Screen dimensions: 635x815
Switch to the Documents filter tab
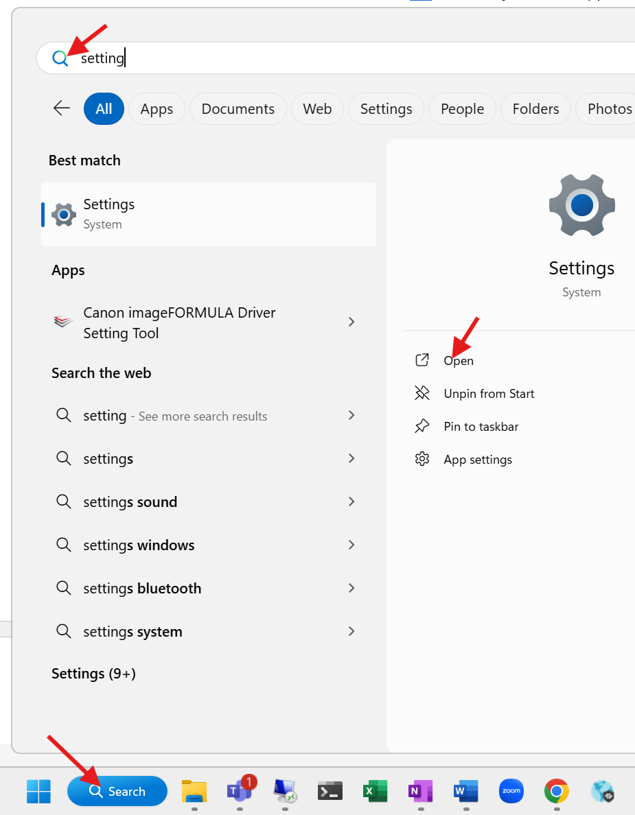click(x=238, y=108)
